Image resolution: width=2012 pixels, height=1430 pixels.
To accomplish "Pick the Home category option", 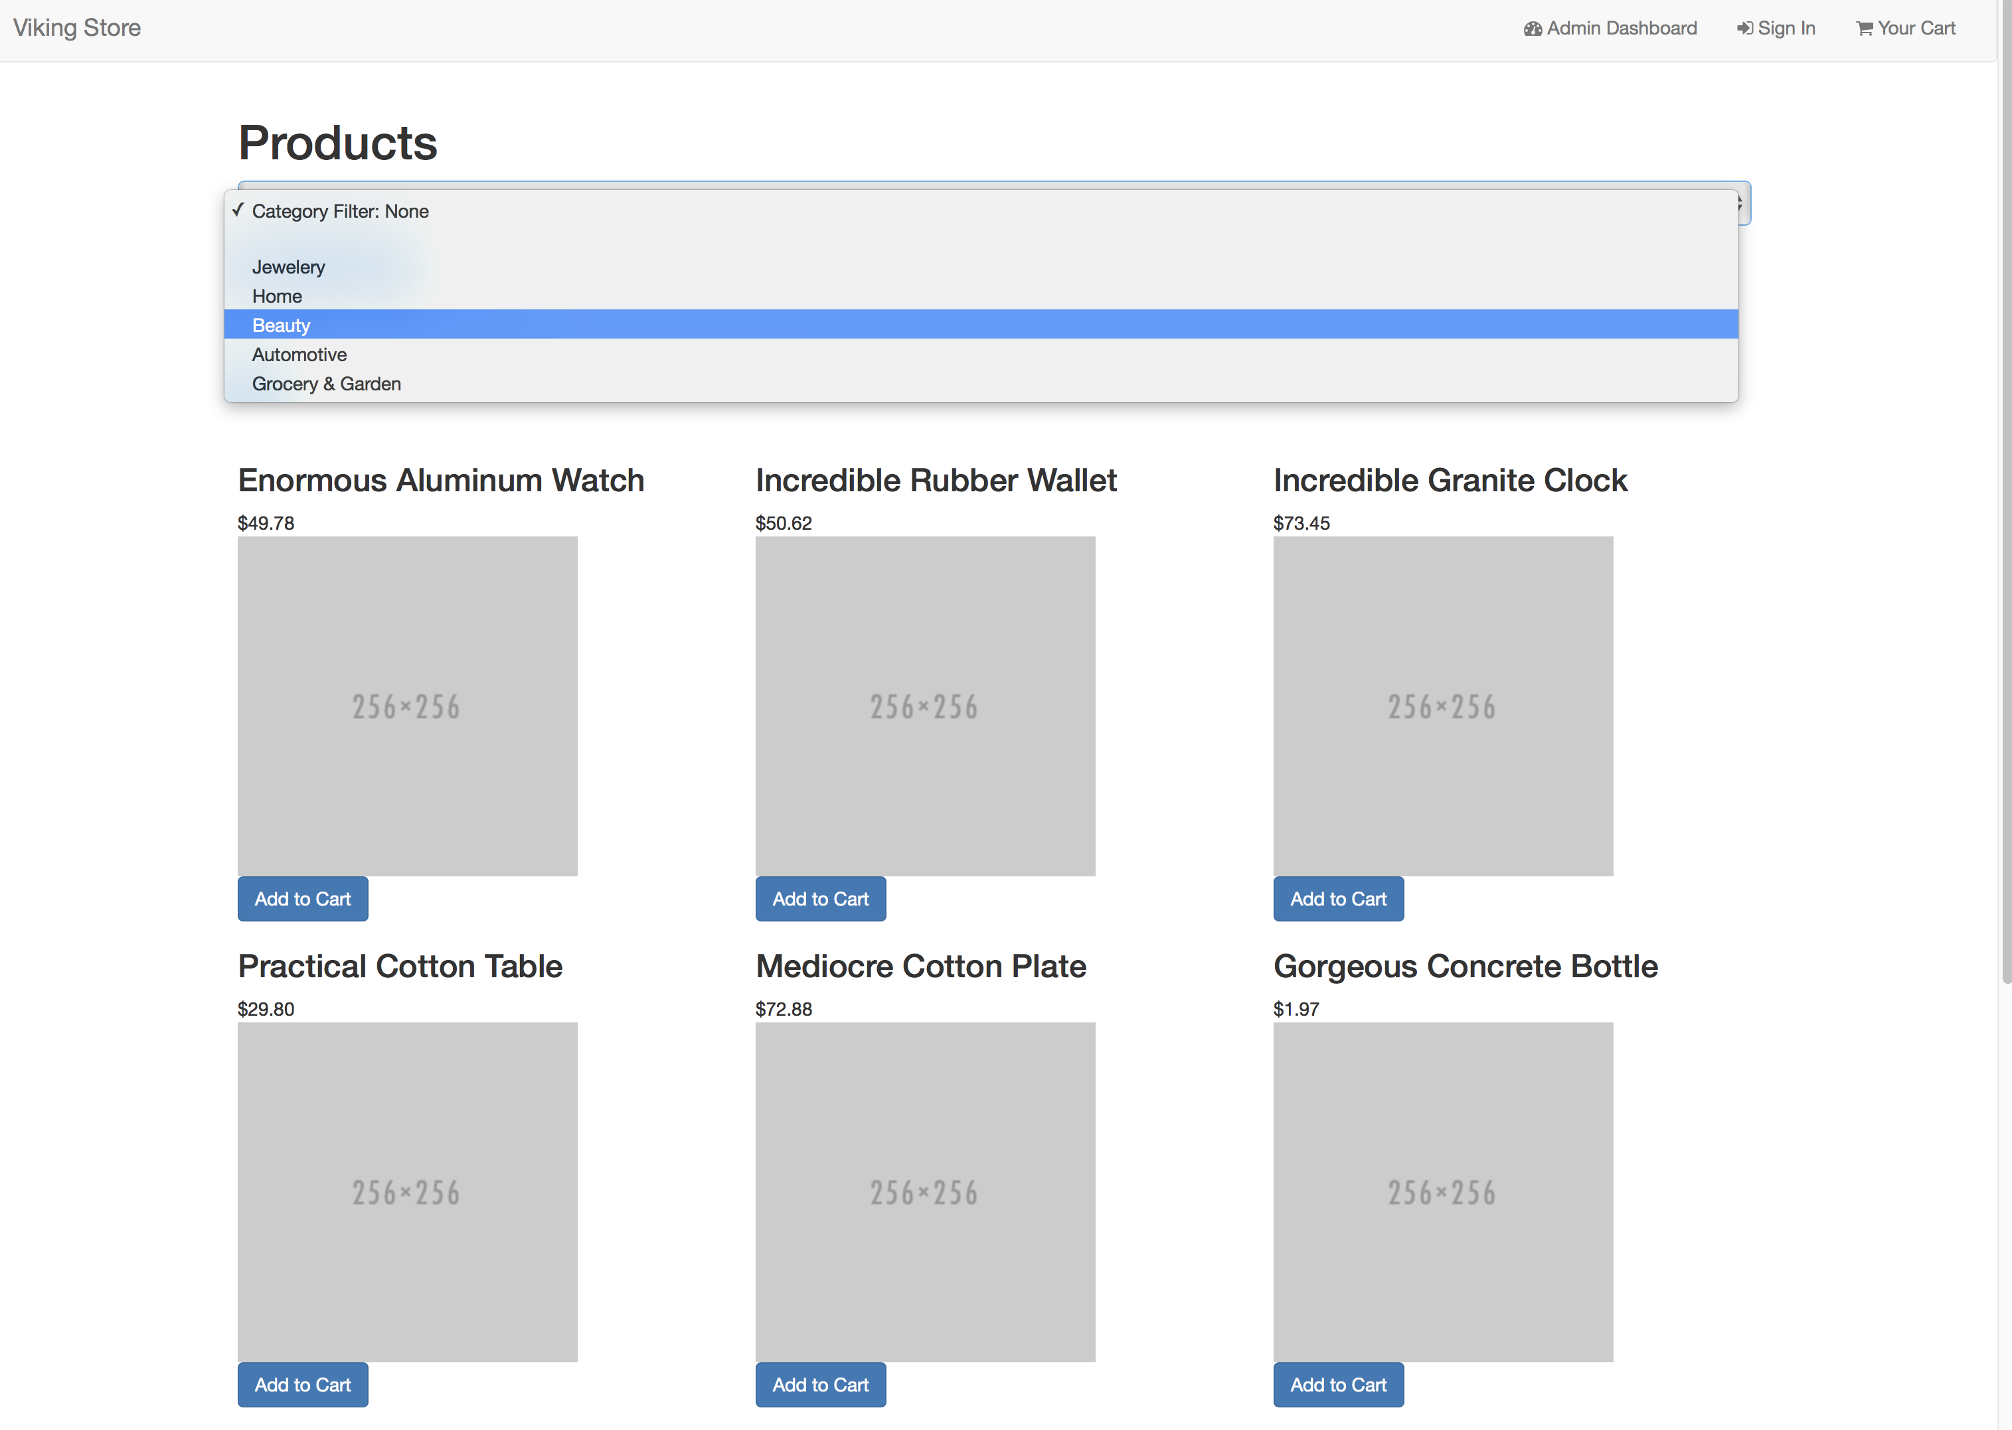I will (278, 296).
